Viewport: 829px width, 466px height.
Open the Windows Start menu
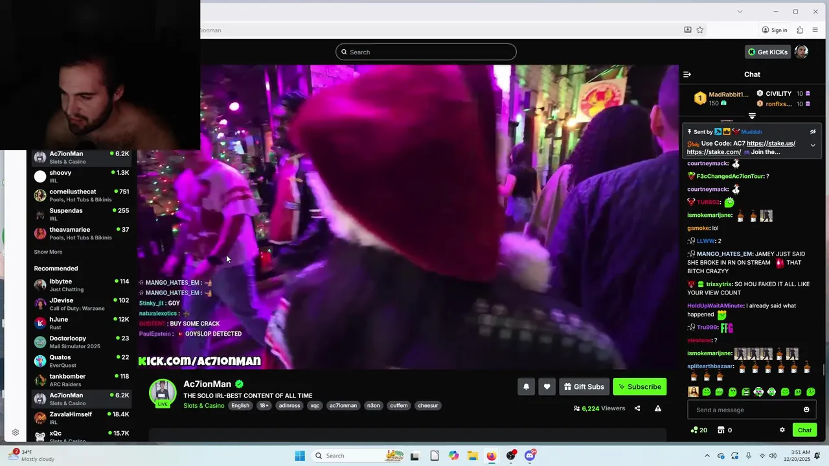tap(300, 456)
